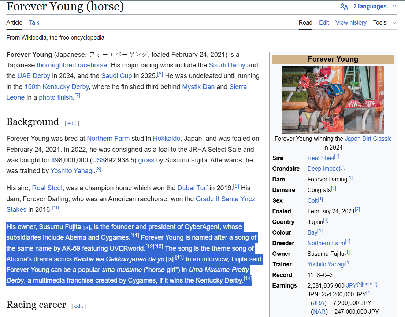Jump to citation [10]

[56, 208]
